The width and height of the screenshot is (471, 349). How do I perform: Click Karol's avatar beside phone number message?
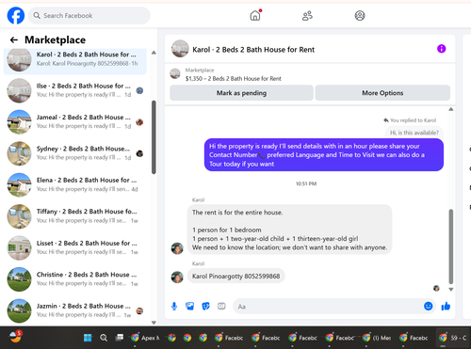pos(177,278)
